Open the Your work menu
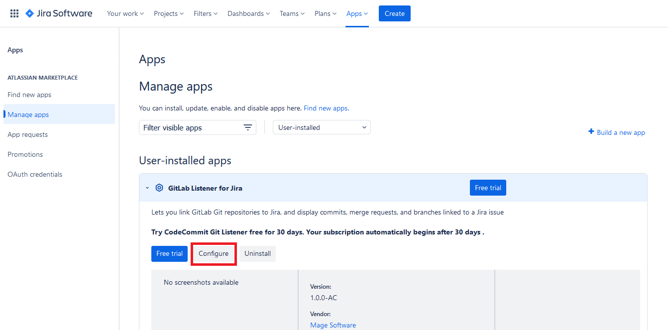 tap(125, 13)
